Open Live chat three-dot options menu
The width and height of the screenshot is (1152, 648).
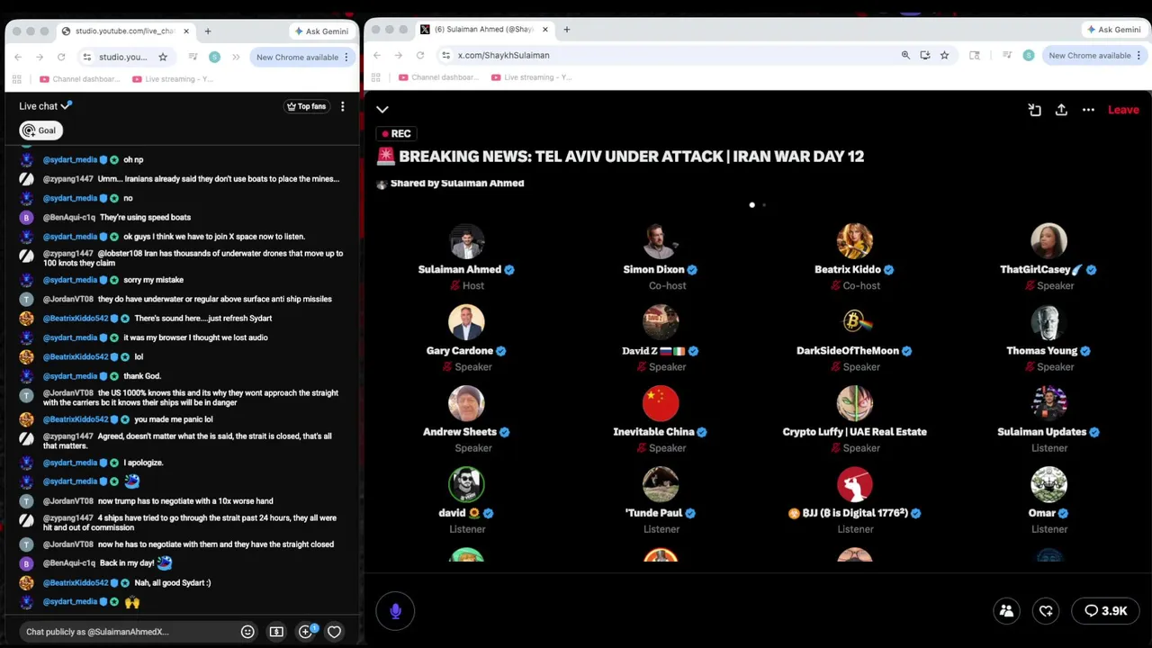[342, 106]
